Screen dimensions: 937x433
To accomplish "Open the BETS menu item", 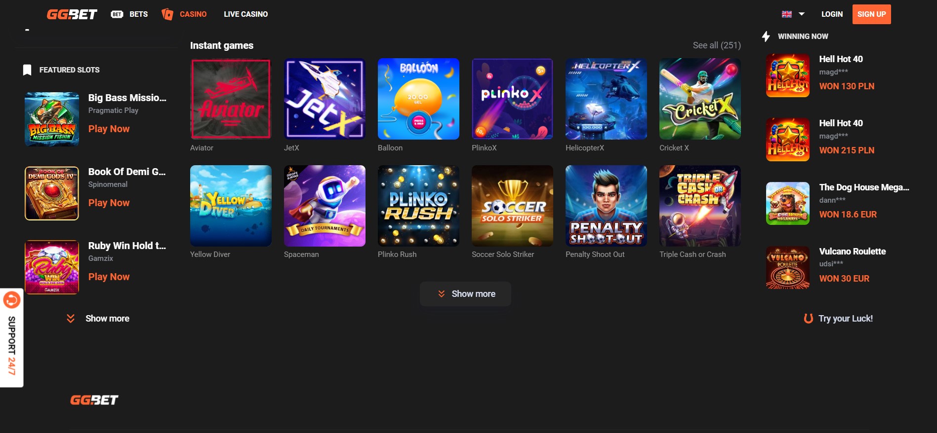I will (139, 14).
